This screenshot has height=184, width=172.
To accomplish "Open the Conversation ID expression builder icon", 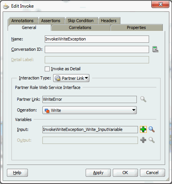I will pos(155,49).
